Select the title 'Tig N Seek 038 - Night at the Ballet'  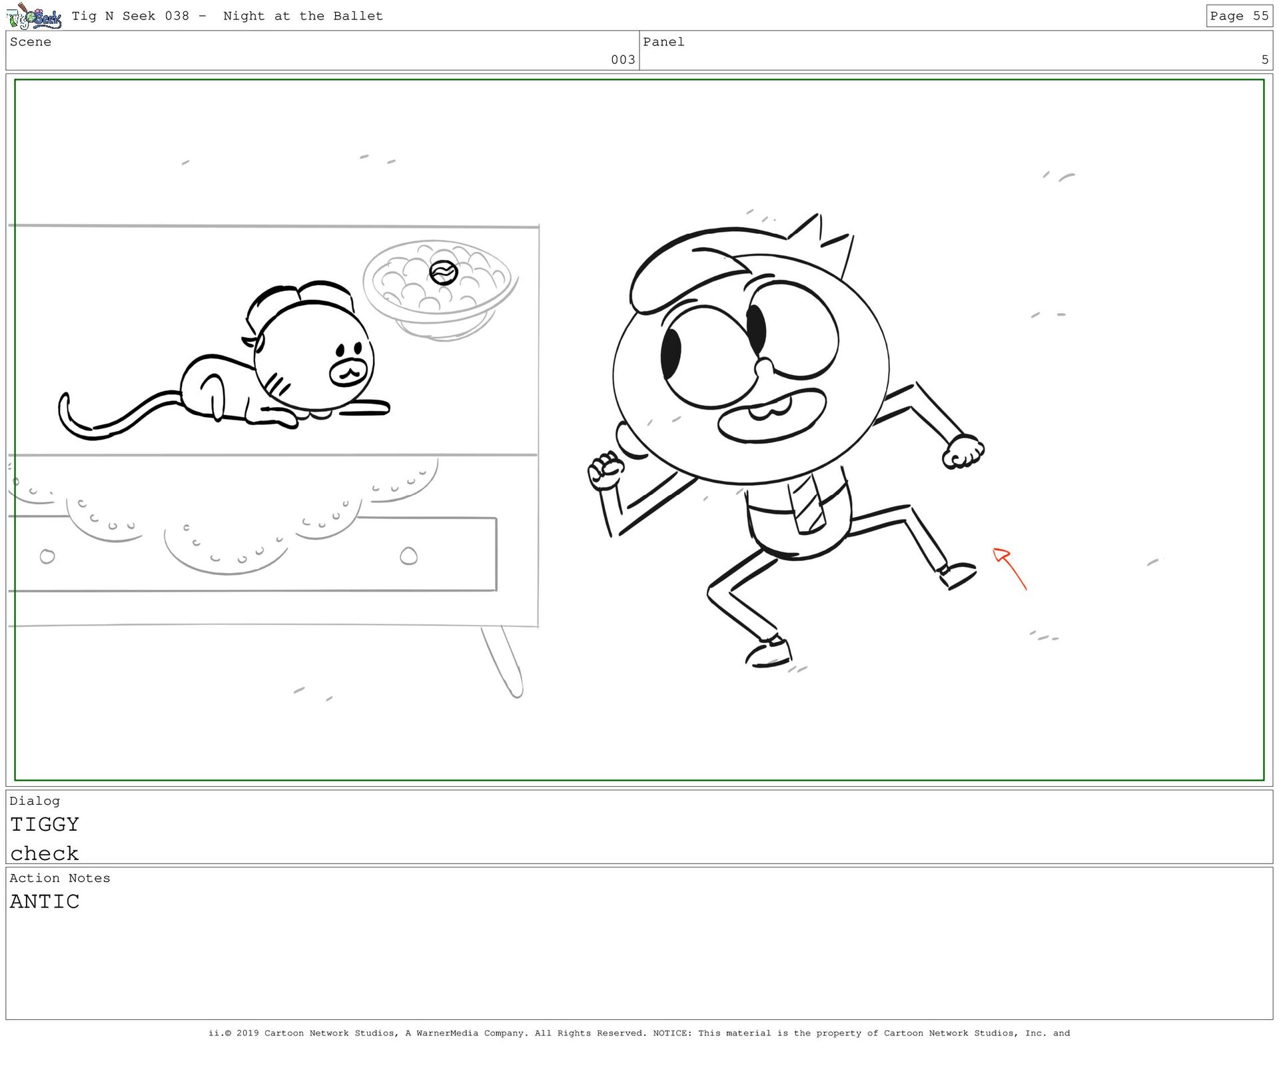tap(227, 16)
